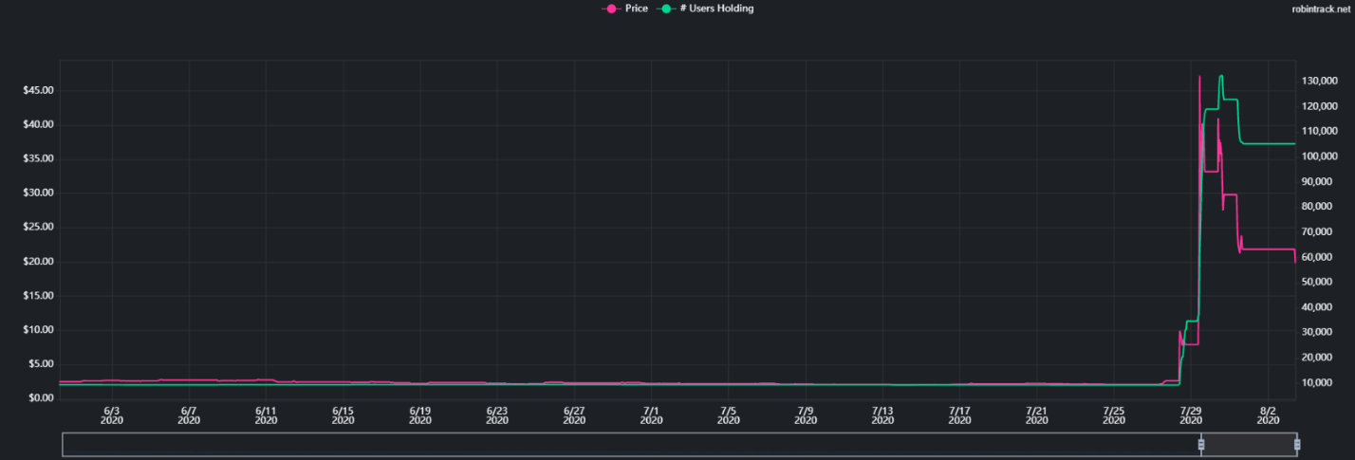Viewport: 1355px width, 460px height.
Task: Click the 6/15 2020 date axis label
Action: point(343,416)
